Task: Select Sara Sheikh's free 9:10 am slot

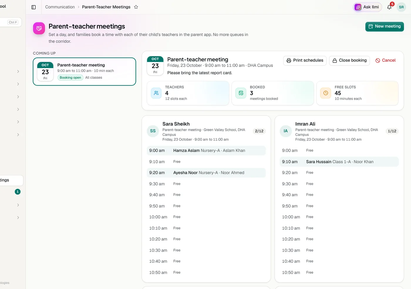Action: tap(206, 162)
